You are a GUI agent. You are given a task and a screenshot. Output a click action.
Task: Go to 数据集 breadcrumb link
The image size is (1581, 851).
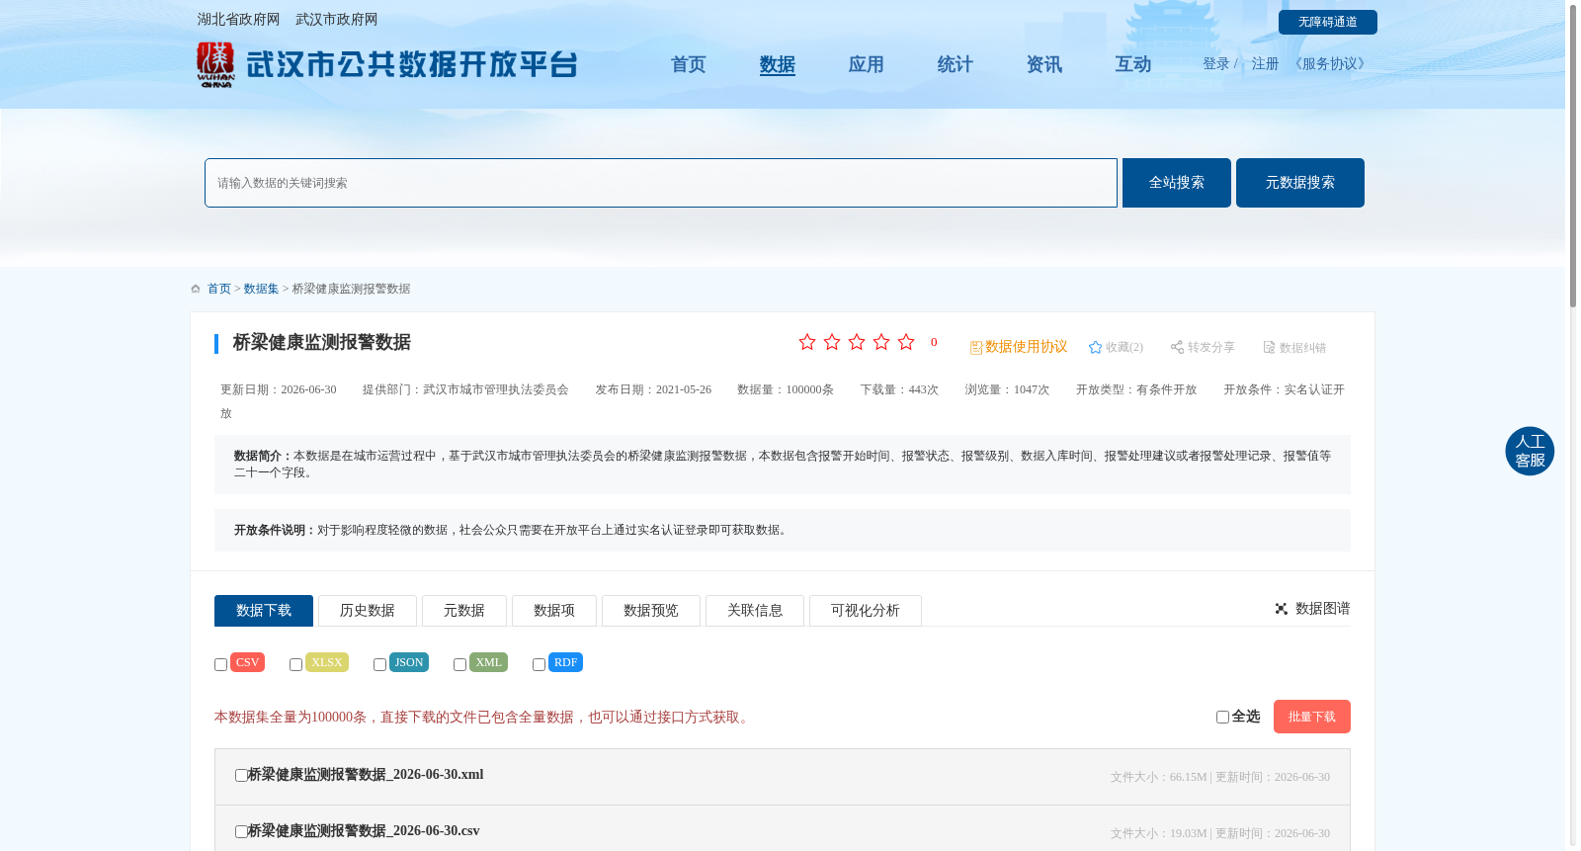click(x=262, y=289)
